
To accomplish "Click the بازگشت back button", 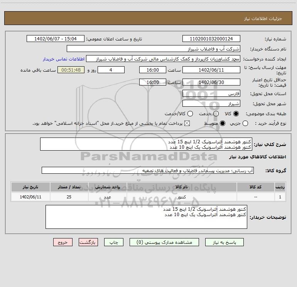I will tap(88, 242).
